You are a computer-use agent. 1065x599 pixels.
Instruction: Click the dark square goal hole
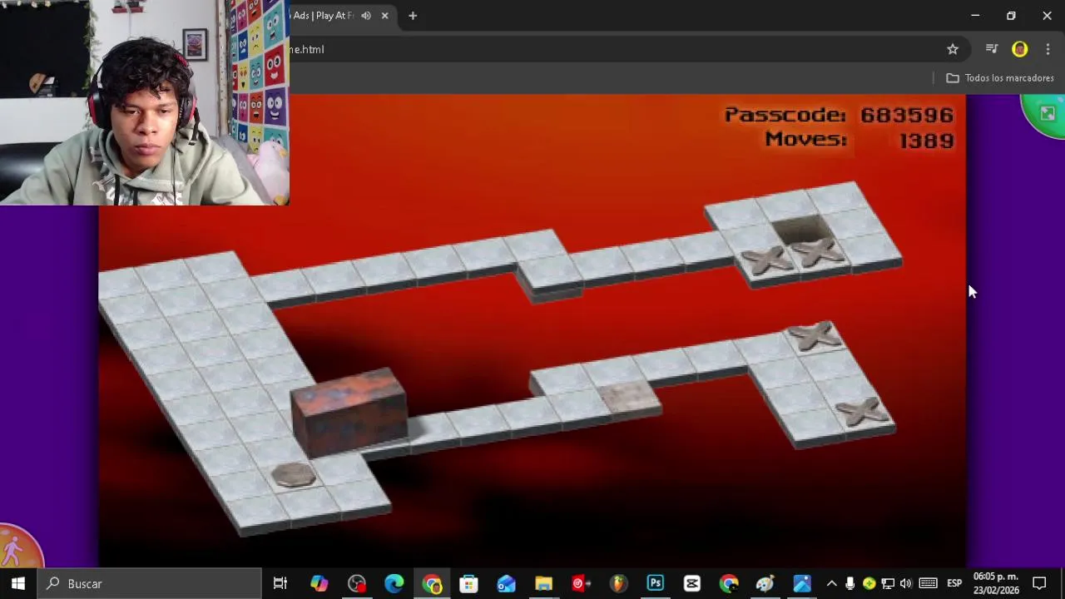801,229
